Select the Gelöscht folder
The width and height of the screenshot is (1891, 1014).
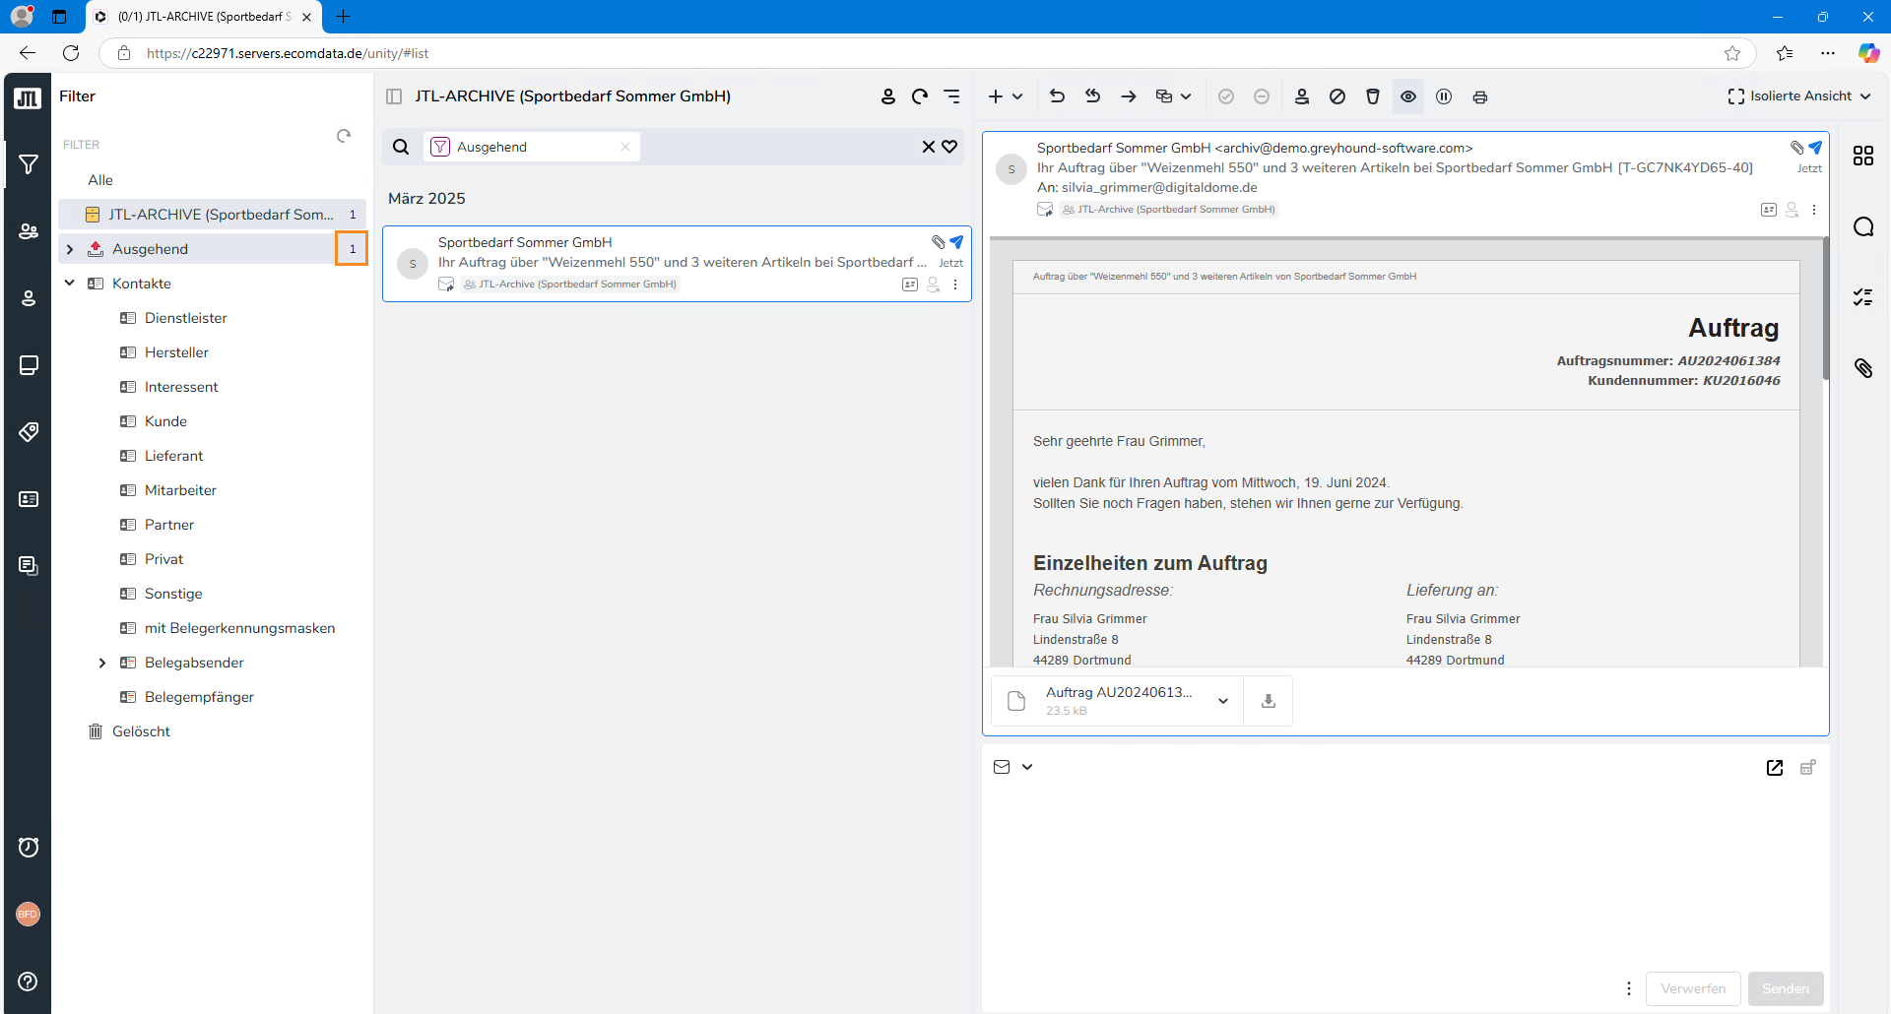click(141, 731)
